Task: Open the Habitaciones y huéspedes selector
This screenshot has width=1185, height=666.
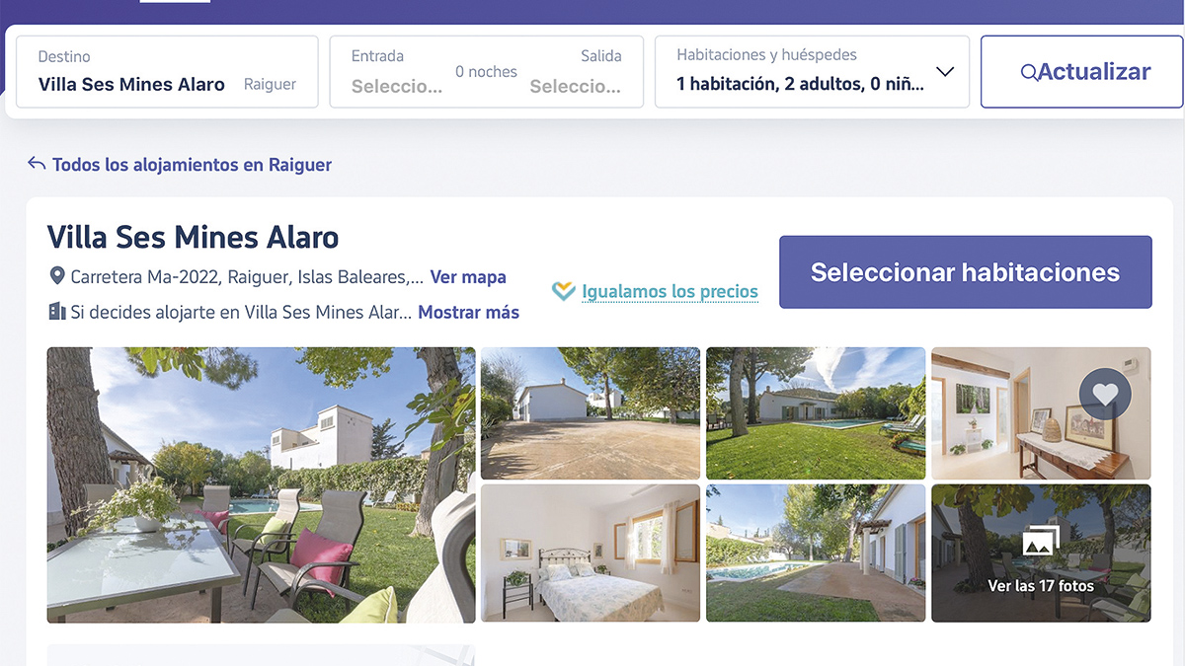Action: coord(813,72)
